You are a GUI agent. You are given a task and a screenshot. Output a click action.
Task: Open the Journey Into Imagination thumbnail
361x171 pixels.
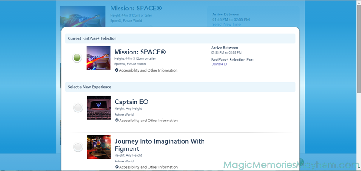(x=98, y=147)
